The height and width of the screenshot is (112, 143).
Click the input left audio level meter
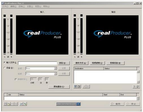[x=5, y=36]
